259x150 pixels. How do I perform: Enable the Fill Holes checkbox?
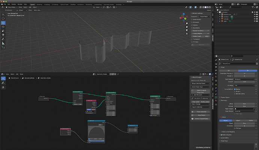pyautogui.click(x=192, y=42)
